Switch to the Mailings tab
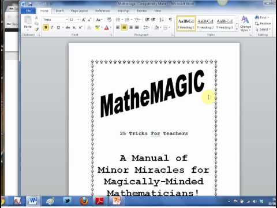The image size is (277, 208). pyautogui.click(x=123, y=11)
